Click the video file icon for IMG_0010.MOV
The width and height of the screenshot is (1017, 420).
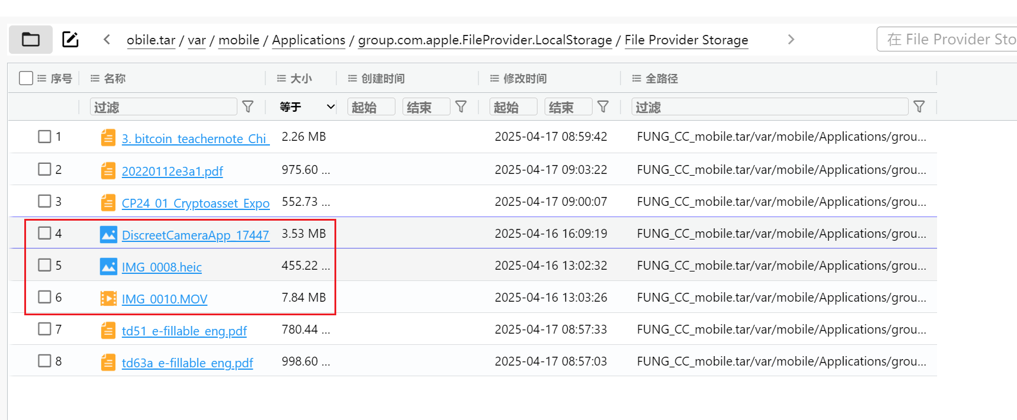[108, 298]
